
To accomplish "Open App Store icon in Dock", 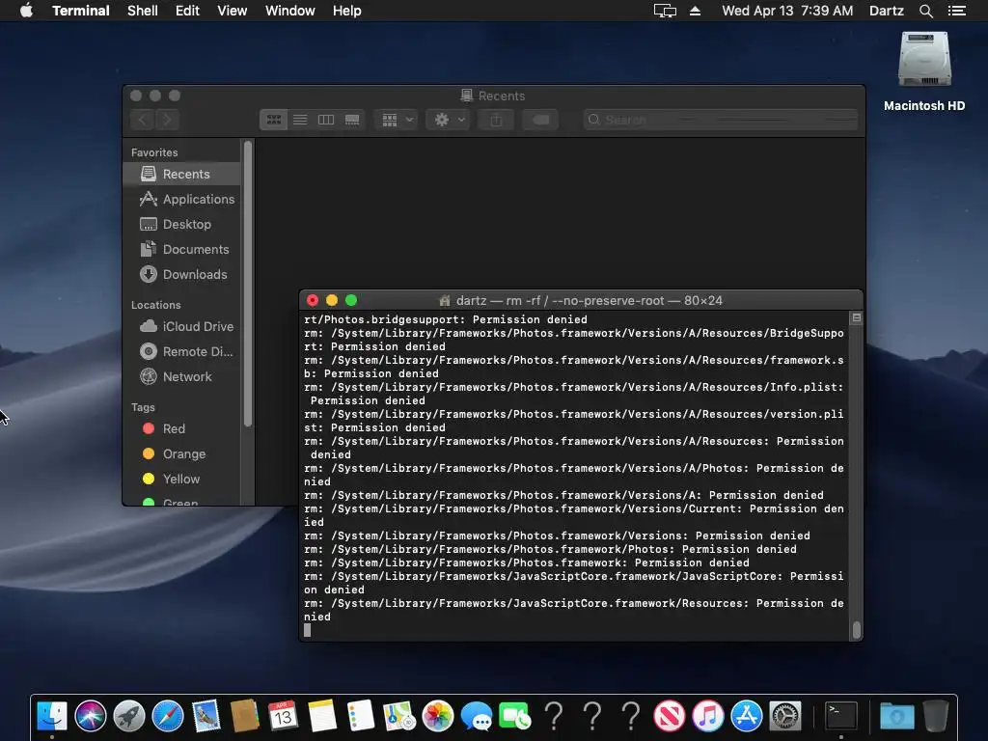I will [x=746, y=716].
